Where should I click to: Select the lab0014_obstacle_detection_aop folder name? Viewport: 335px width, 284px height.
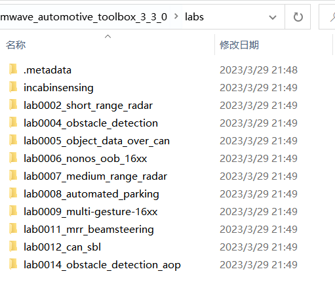tap(102, 265)
